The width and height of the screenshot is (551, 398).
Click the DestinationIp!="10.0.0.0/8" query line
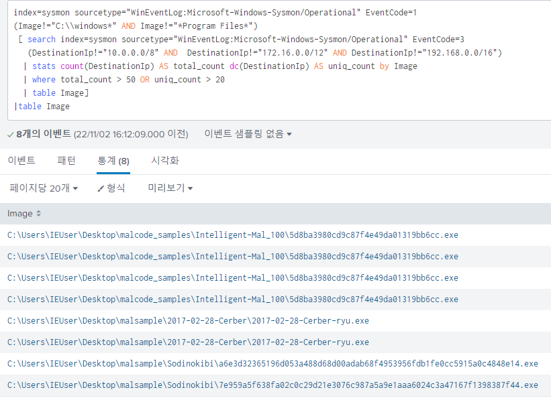point(264,53)
